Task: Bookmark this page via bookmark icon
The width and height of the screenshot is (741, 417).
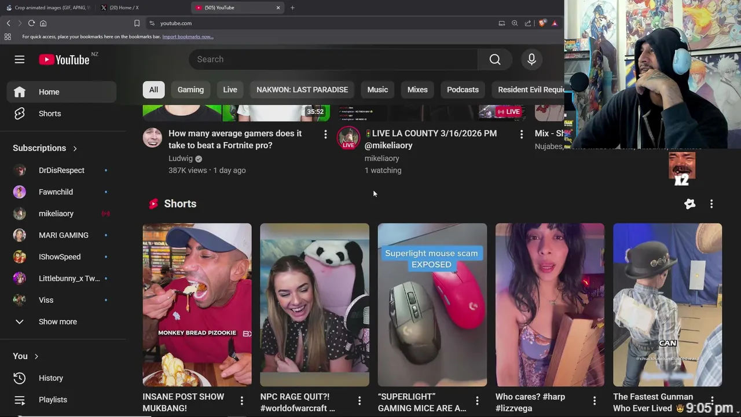Action: click(137, 23)
